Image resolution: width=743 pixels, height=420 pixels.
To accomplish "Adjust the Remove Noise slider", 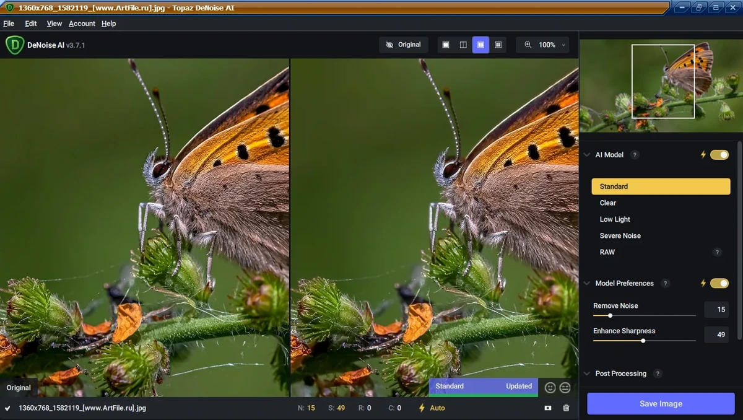I will (644, 315).
